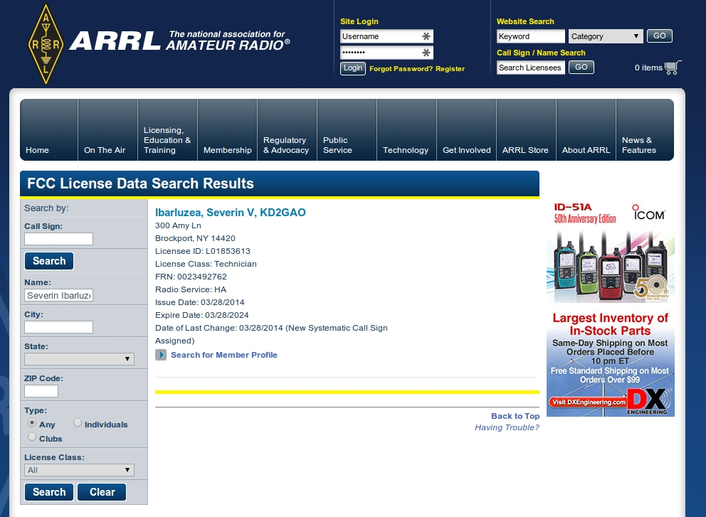Expand the State dropdown
706x517 pixels.
pyautogui.click(x=79, y=358)
